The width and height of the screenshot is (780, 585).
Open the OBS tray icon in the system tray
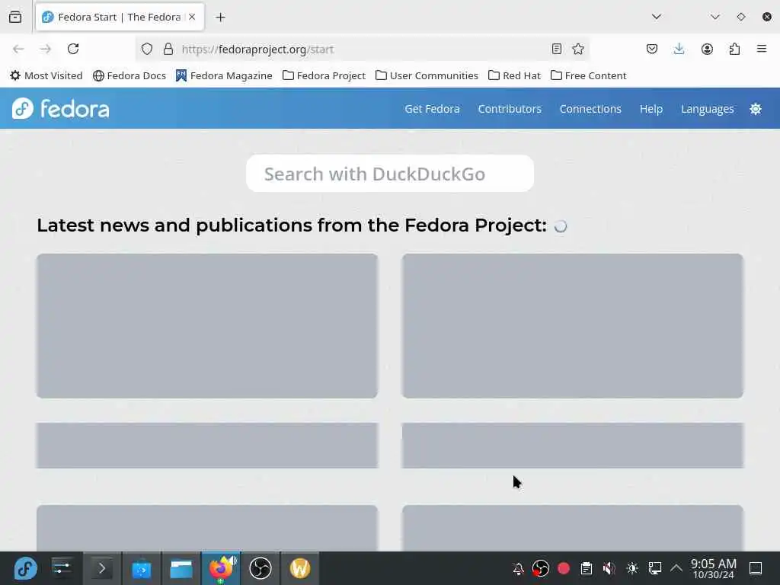tap(540, 568)
